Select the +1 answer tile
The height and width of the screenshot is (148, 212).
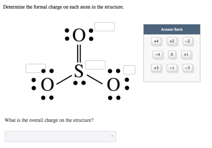186,55
